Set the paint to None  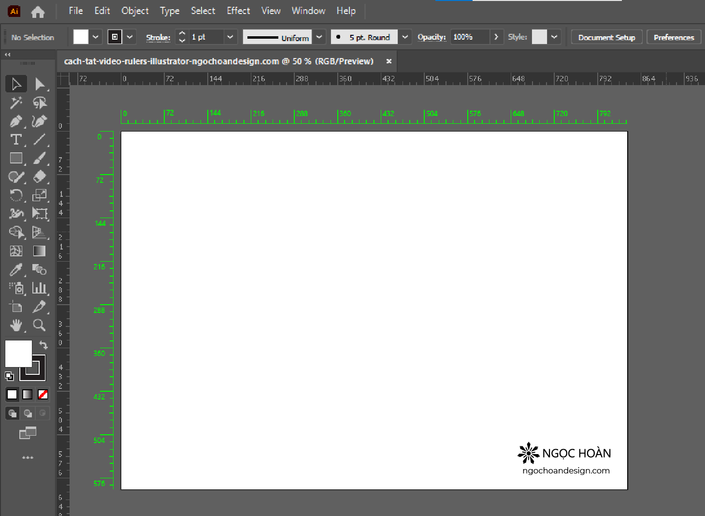pyautogui.click(x=43, y=395)
